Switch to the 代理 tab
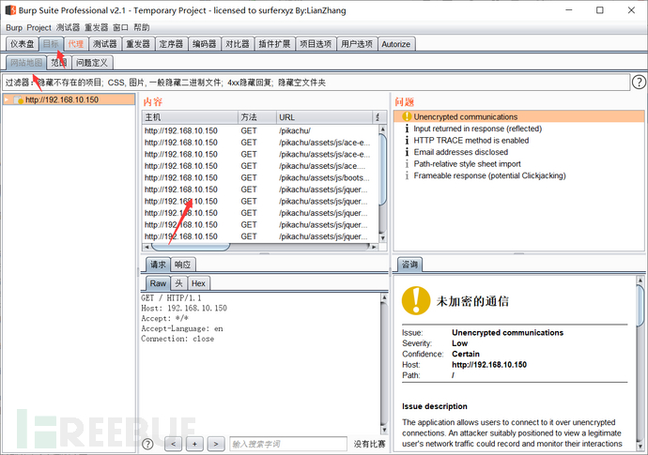The height and width of the screenshot is (455, 648). click(x=76, y=44)
